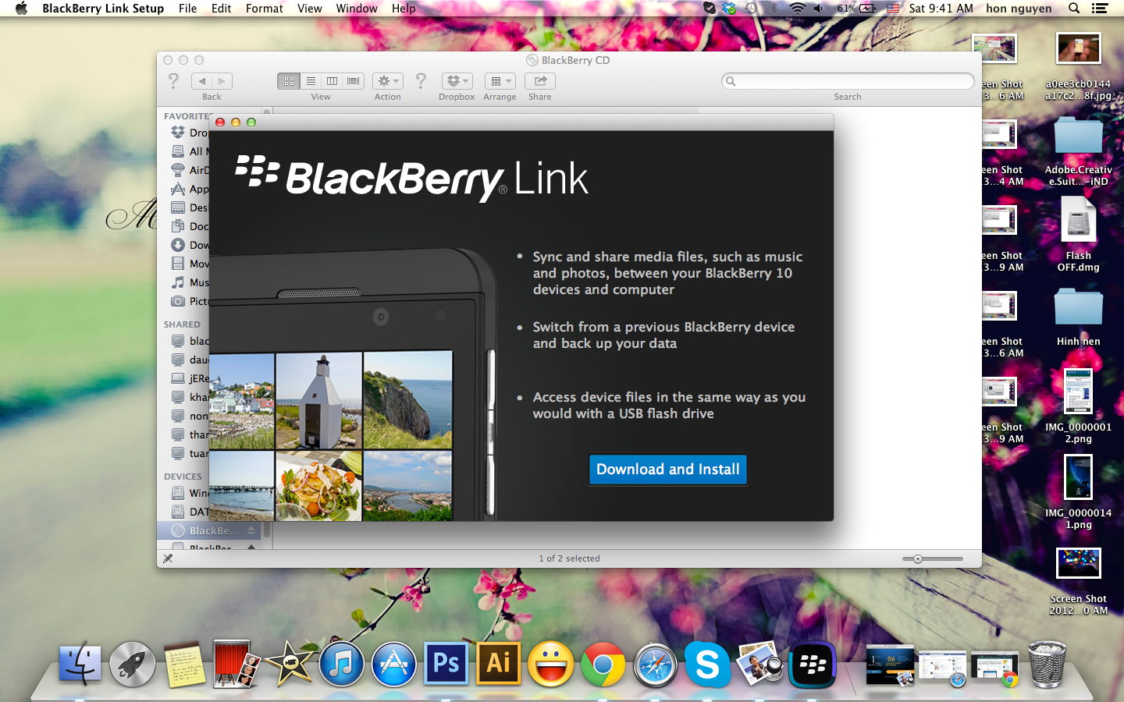Eject the BlackBe... disc in sidebar
Screen dimensions: 1124x702
[251, 530]
